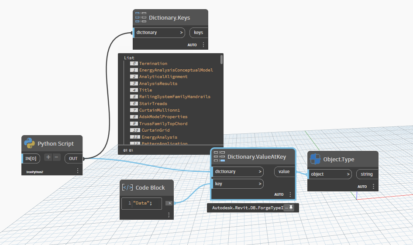
Task: Click the IronPython2 engine label
Action: click(35, 172)
